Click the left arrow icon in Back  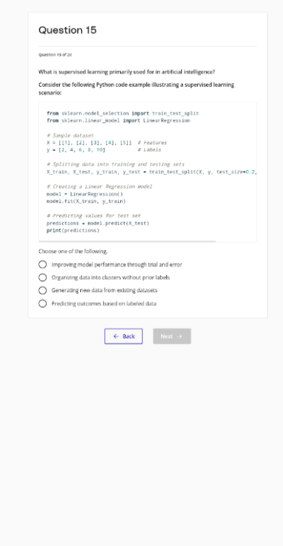click(117, 336)
